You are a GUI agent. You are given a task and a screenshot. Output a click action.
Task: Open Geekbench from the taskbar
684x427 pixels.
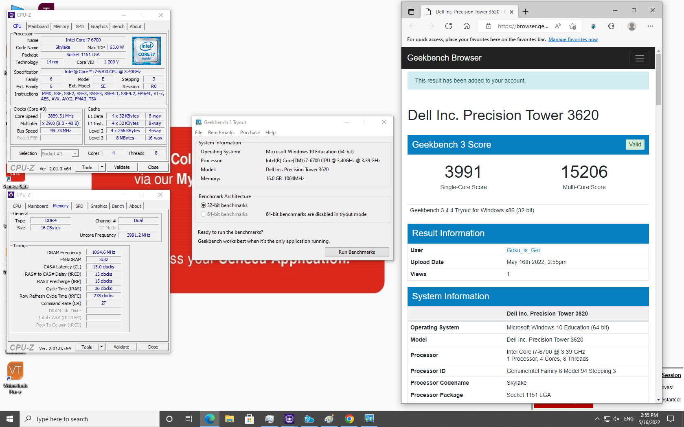tap(369, 419)
